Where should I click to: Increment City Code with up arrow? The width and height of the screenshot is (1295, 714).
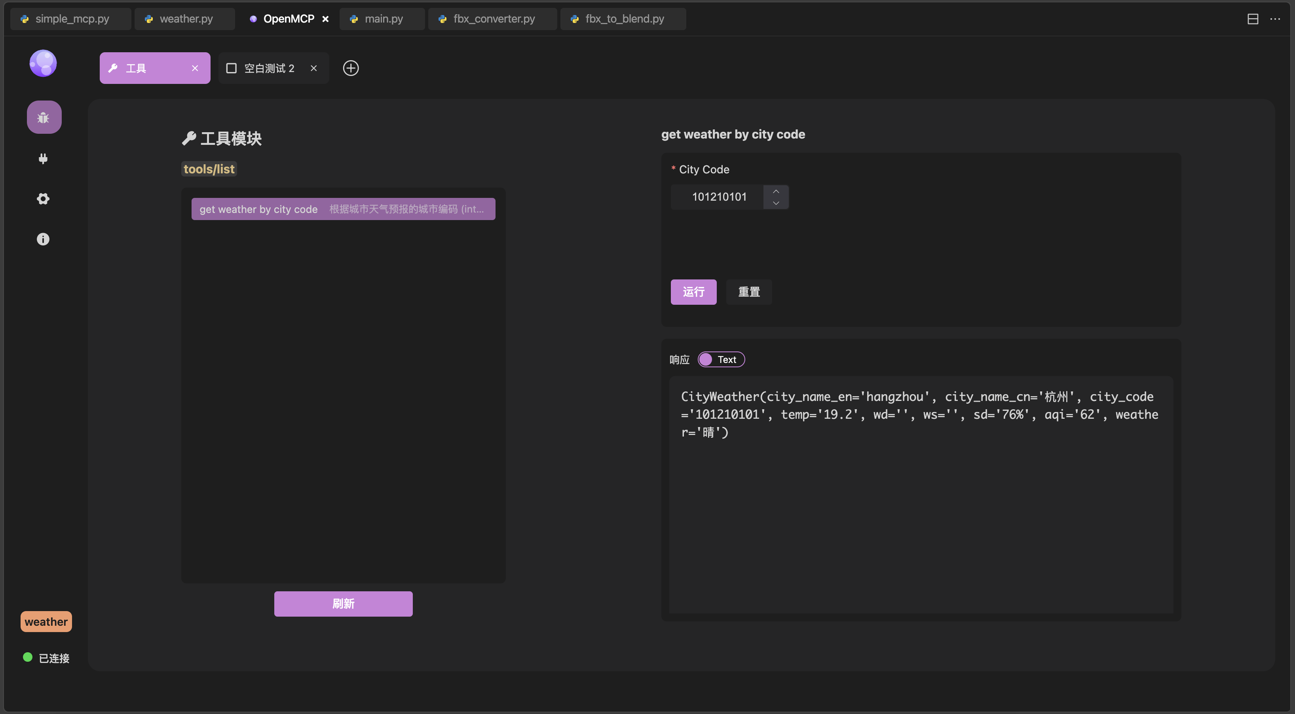click(x=776, y=191)
